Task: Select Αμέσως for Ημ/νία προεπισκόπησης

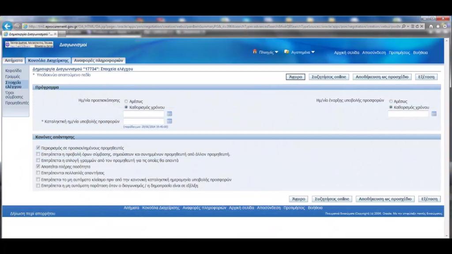Action: tap(126, 101)
